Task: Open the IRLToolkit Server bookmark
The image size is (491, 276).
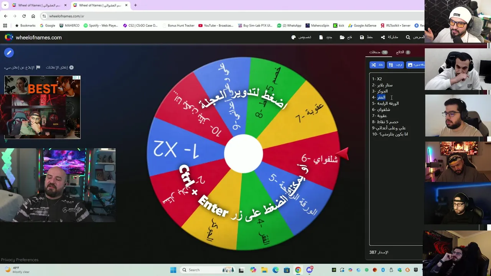Action: [396, 26]
